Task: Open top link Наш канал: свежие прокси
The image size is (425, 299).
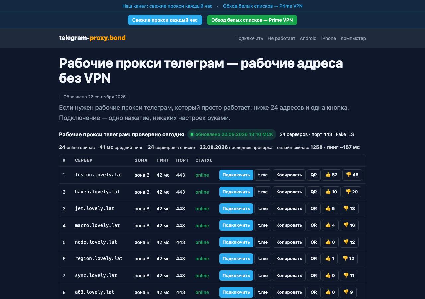Action: click(167, 6)
